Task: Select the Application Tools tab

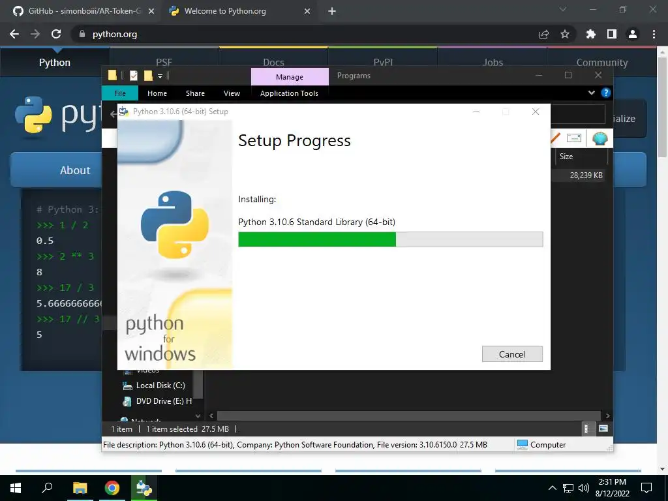Action: click(289, 93)
